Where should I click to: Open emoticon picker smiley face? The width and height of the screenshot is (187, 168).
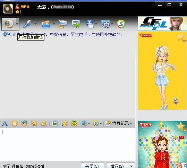(x=15, y=123)
